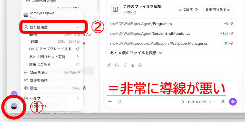Expand あと 4 個のファイルを表示

[x=136, y=53]
